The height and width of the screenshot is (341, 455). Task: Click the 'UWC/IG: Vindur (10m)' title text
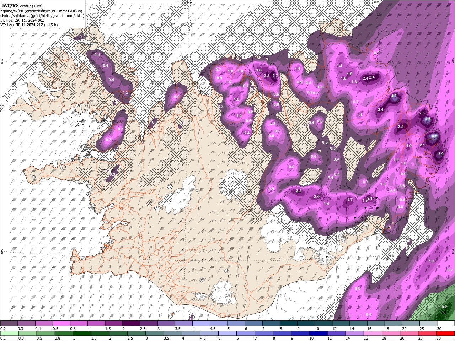click(22, 6)
